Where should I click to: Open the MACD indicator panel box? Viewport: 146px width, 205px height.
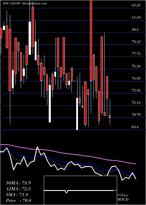pyautogui.click(x=80, y=190)
